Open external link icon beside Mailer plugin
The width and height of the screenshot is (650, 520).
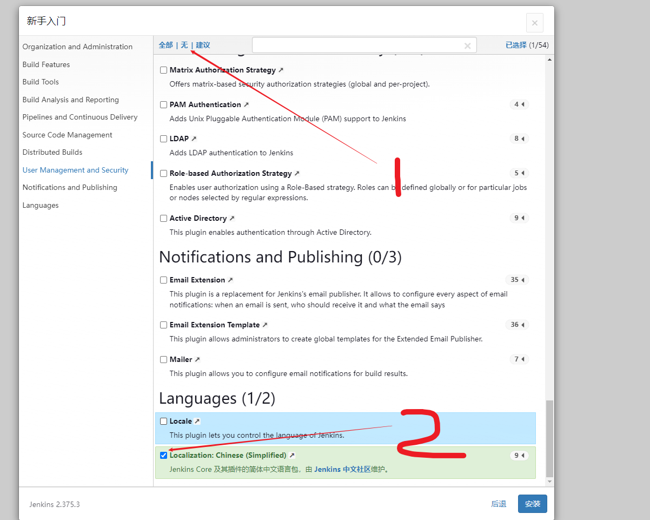tap(197, 360)
